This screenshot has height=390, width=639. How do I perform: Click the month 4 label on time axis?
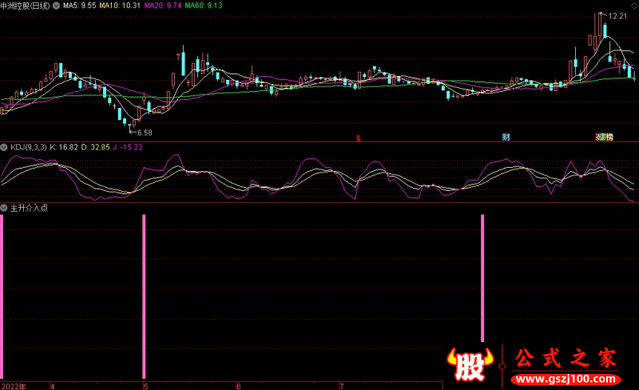53,386
